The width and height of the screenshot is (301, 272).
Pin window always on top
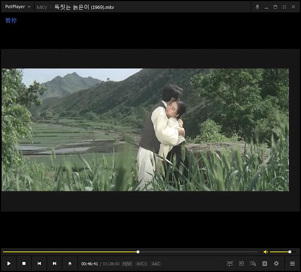(x=257, y=7)
